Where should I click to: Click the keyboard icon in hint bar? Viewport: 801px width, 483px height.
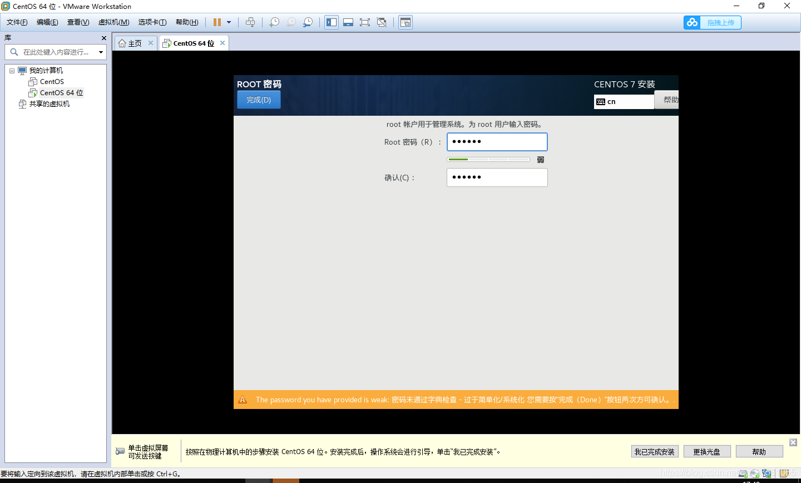pos(120,451)
